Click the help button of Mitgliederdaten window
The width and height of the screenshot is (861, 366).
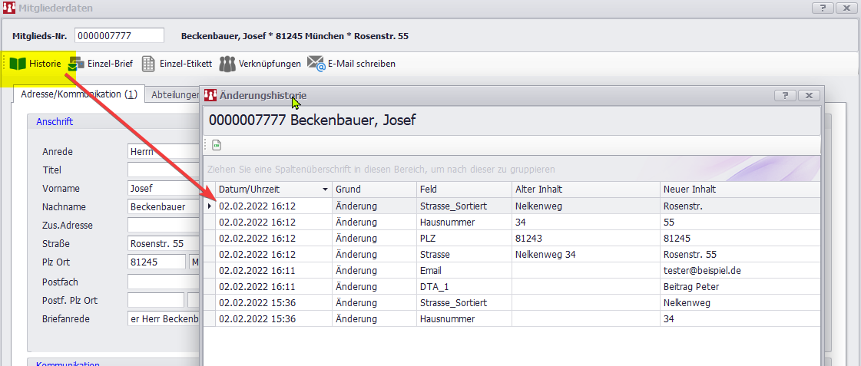point(822,8)
